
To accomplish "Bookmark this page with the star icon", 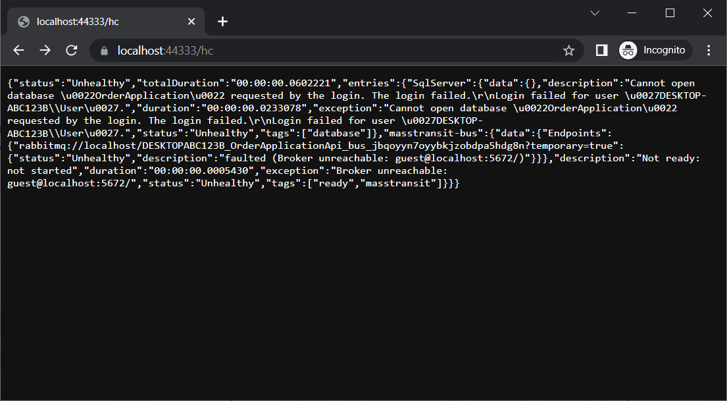I will [x=568, y=50].
